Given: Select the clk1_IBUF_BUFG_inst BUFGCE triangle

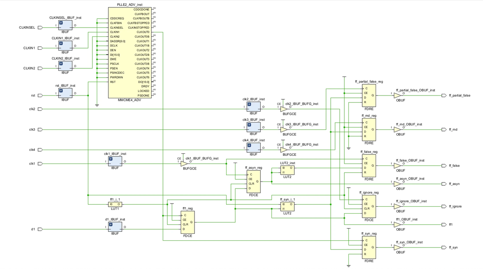Looking at the screenshot, I should pos(184,163).
